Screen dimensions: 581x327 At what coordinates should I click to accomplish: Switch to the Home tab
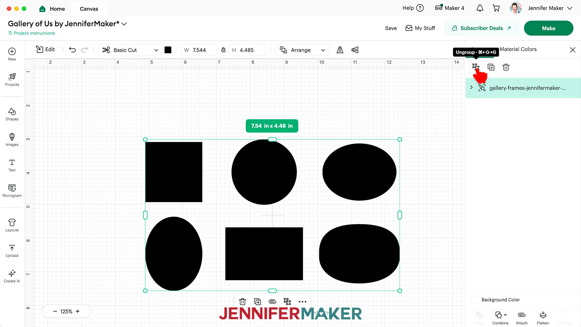pos(52,9)
